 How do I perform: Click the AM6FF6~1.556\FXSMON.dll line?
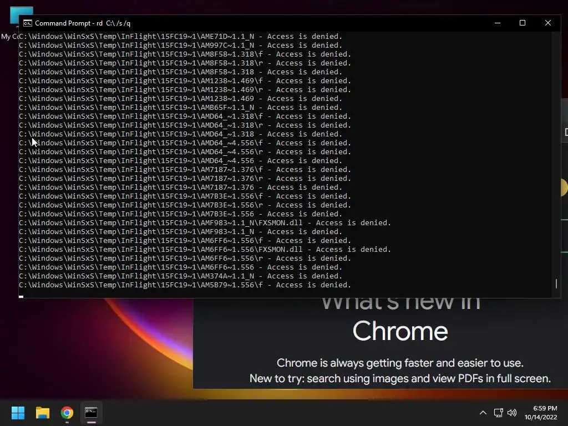pyautogui.click(x=205, y=249)
